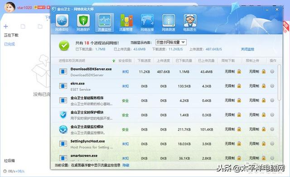290x177 pixels.
Task: Open the 电脑医生 PC doctor icon
Action: coord(190,23)
